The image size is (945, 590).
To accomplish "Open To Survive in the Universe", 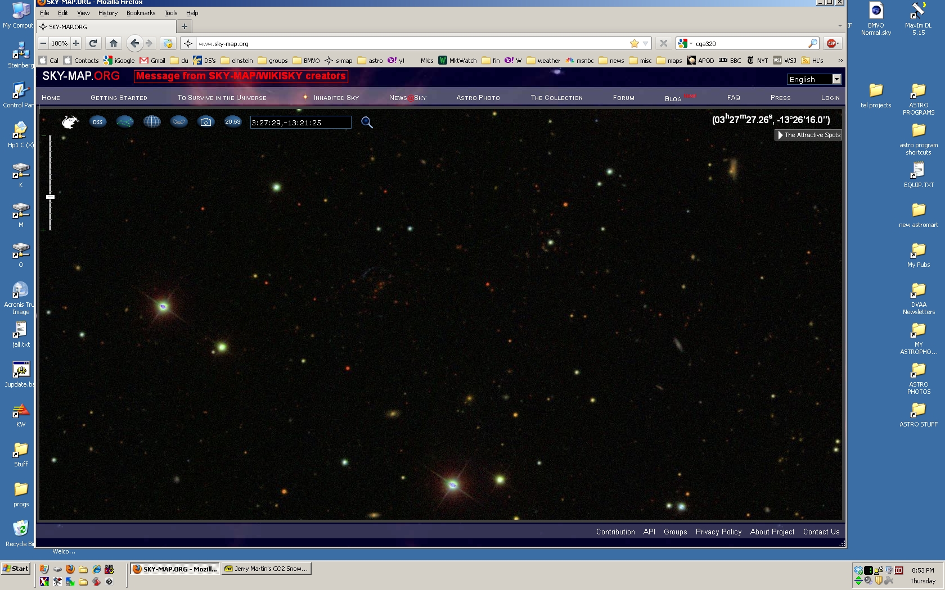I will tap(222, 98).
